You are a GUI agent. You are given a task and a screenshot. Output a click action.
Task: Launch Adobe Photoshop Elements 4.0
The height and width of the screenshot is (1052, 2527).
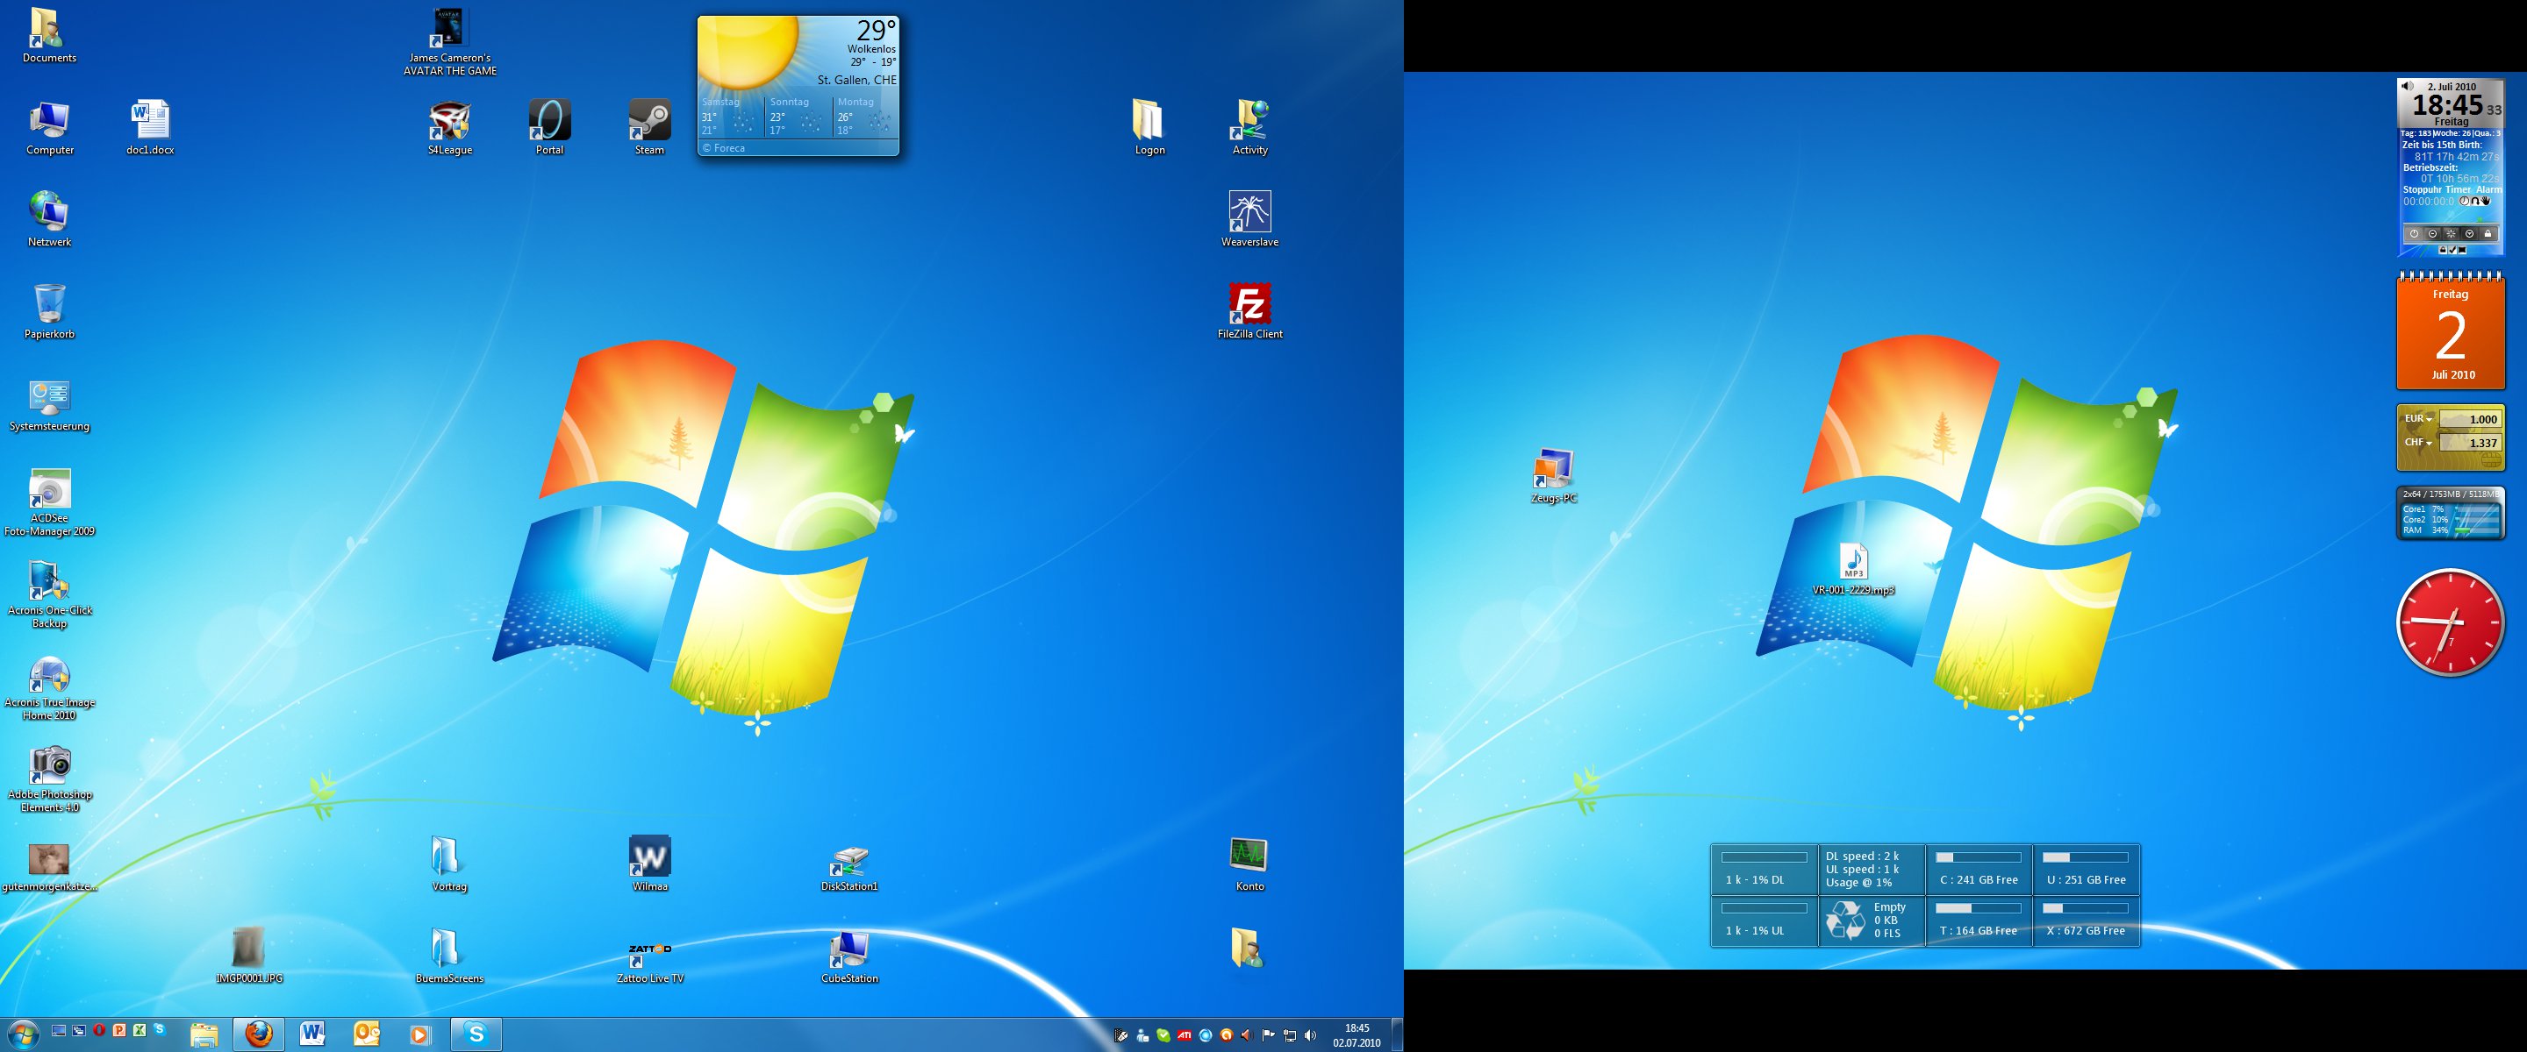49,779
